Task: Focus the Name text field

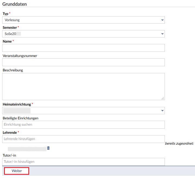Action: [x=83, y=48]
